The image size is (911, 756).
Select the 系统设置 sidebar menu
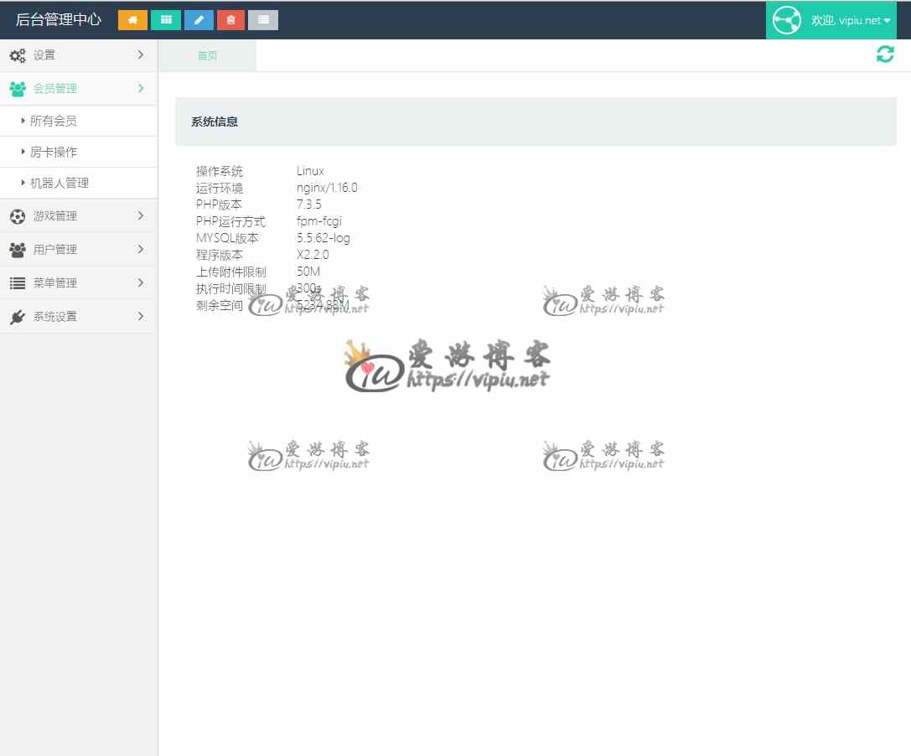[79, 317]
